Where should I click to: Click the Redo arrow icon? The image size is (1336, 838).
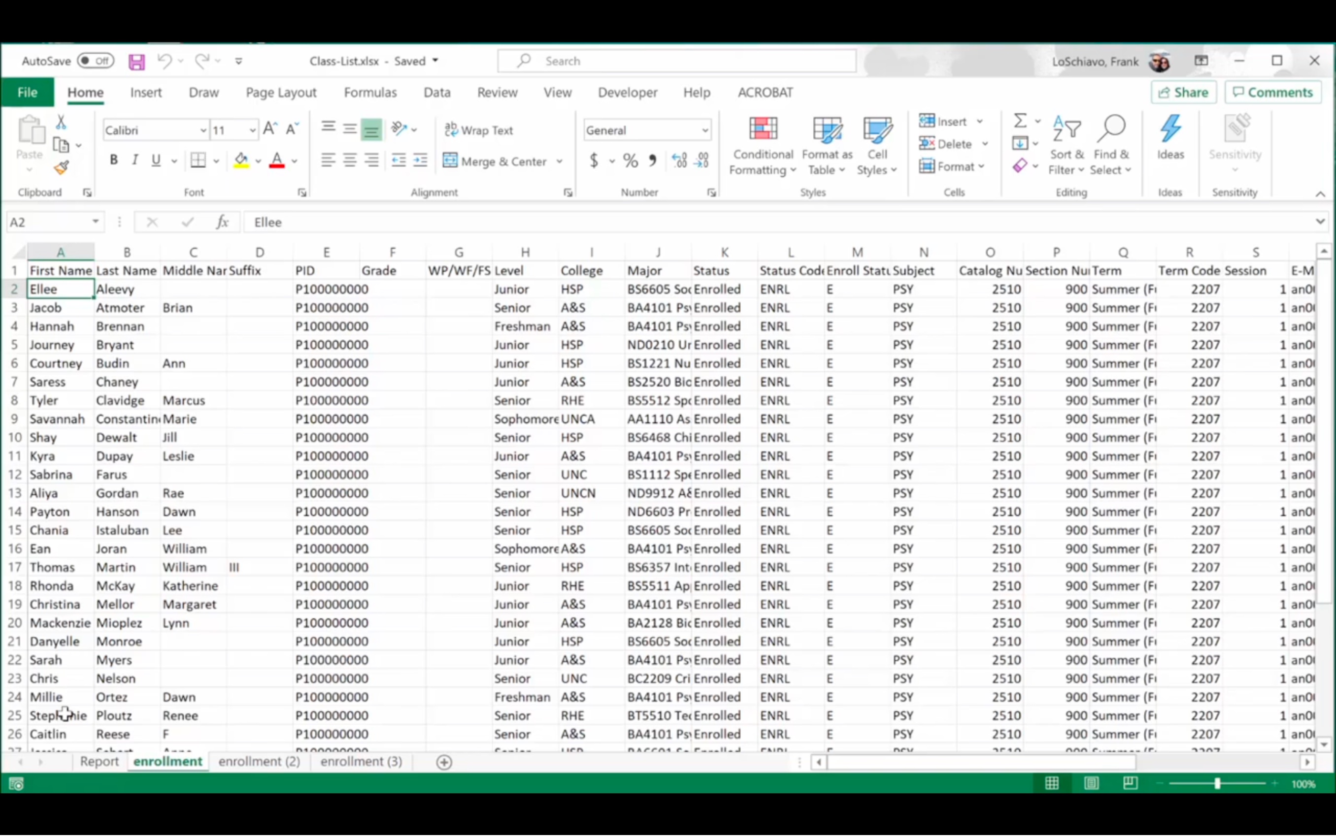point(202,61)
